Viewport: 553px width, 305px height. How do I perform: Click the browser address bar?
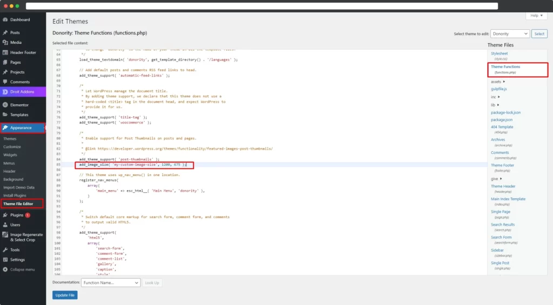[262, 6]
